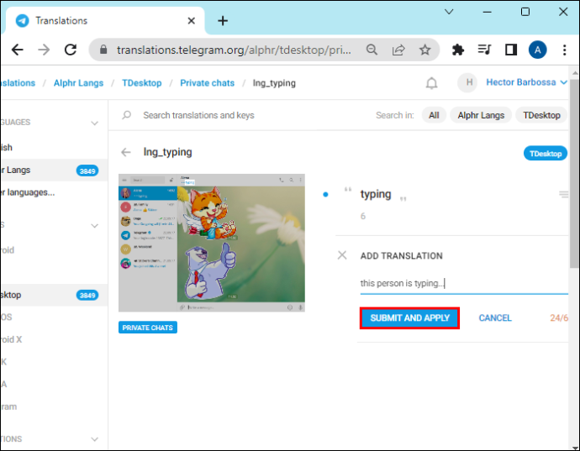This screenshot has width=580, height=451.
Task: Select the Alphr Langs sidebar language
Action: (x=54, y=170)
